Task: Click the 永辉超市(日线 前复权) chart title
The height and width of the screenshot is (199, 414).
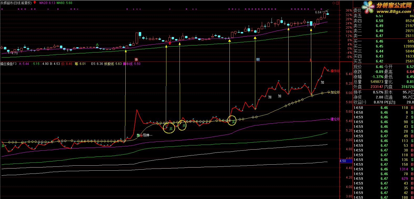Action: coord(16,3)
